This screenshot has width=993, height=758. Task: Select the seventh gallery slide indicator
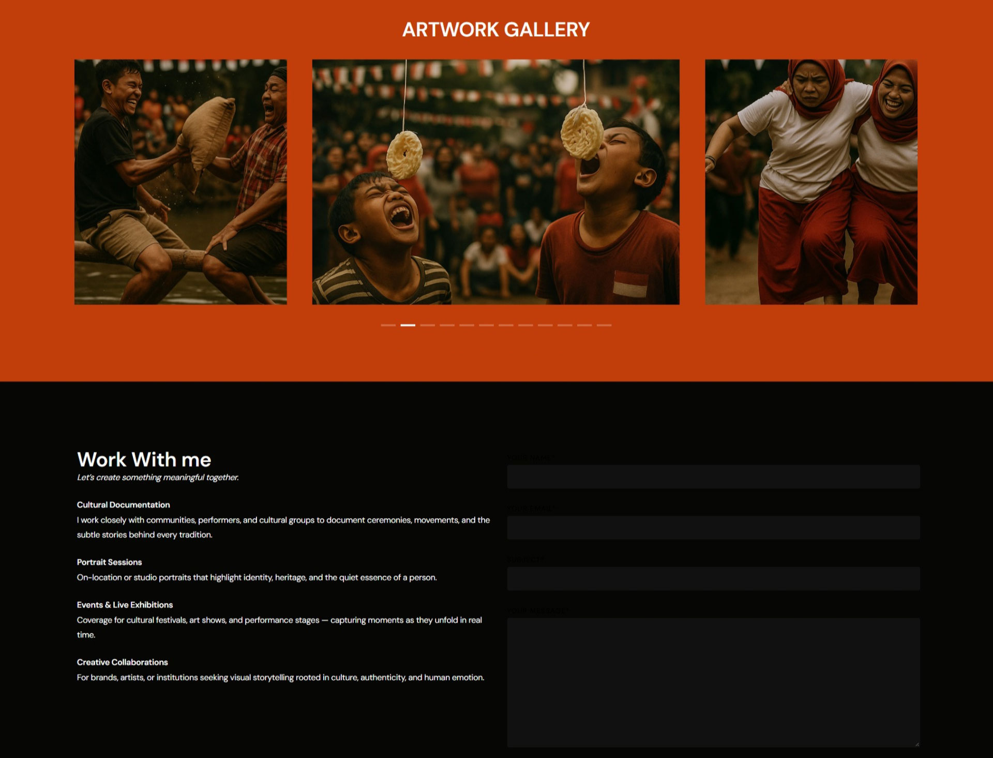tap(506, 325)
